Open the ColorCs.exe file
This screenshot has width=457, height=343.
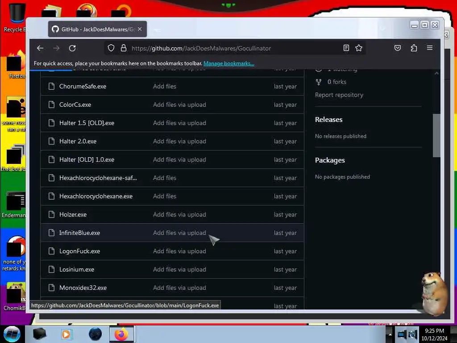[x=75, y=105]
